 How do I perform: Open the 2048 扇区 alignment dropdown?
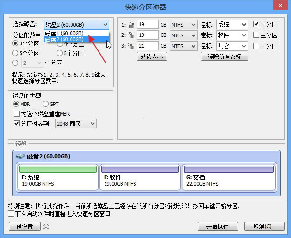(x=76, y=124)
